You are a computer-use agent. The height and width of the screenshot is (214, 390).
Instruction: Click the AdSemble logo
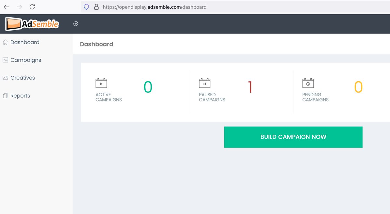tap(32, 23)
